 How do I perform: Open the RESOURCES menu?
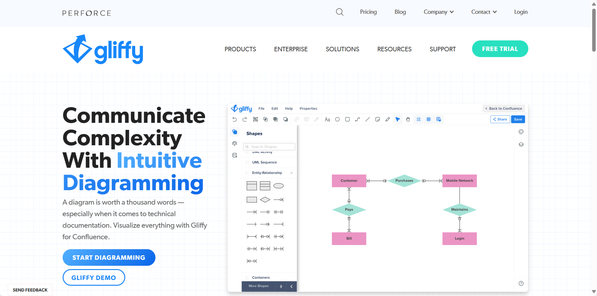[394, 49]
